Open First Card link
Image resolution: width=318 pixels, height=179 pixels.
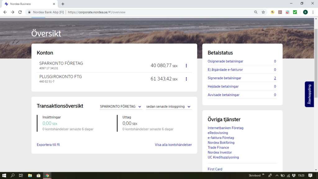tap(215, 169)
